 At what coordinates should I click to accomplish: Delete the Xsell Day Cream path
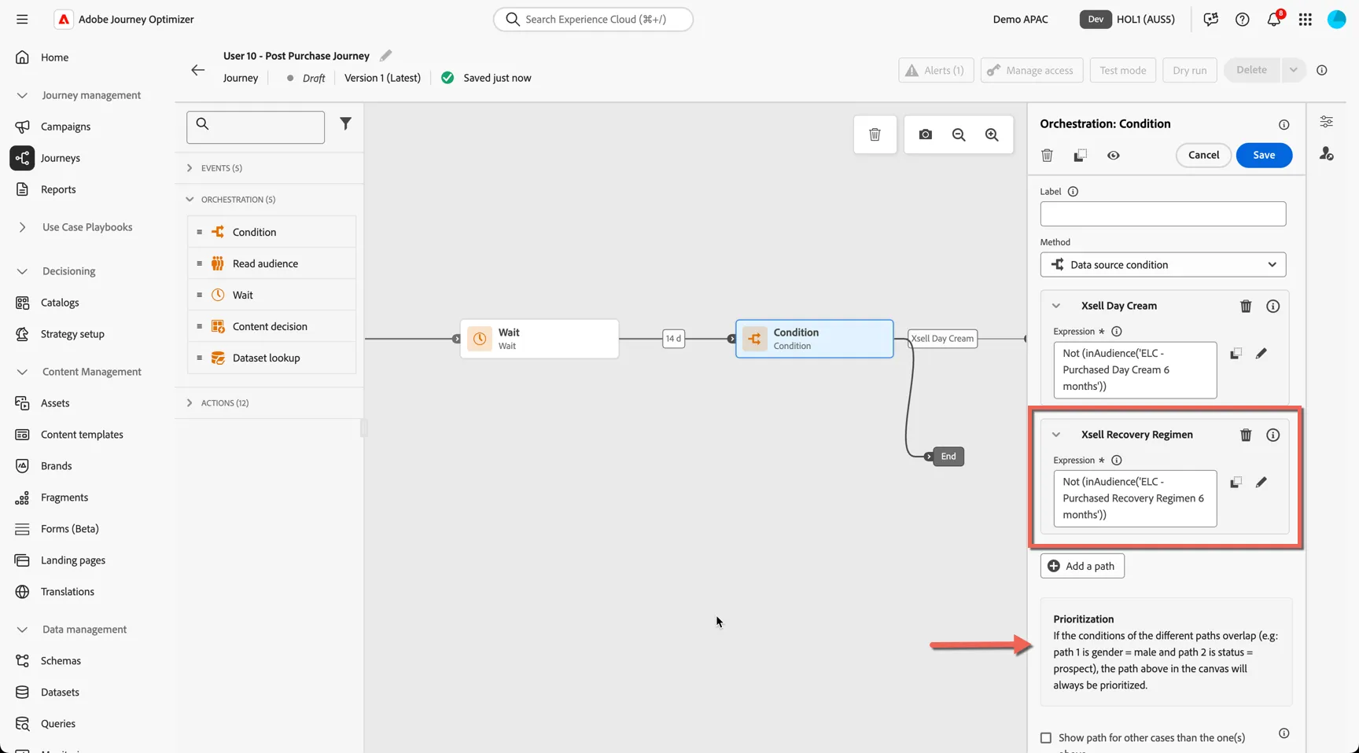coord(1246,306)
